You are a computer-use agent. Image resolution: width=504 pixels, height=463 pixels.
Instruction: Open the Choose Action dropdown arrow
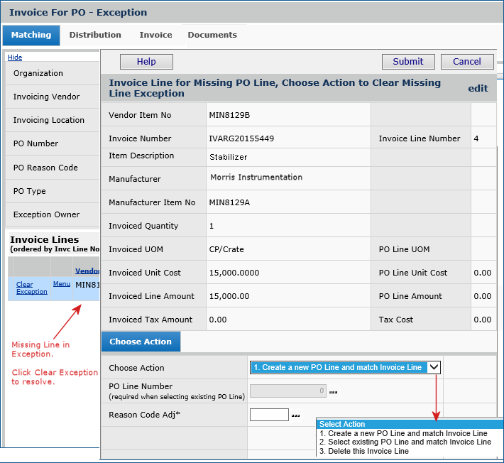(433, 367)
